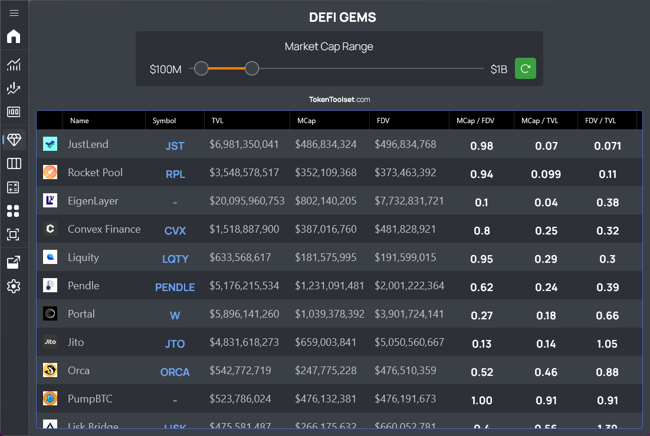The image size is (650, 436).
Task: Click the focus frame sidebar icon
Action: tap(13, 234)
